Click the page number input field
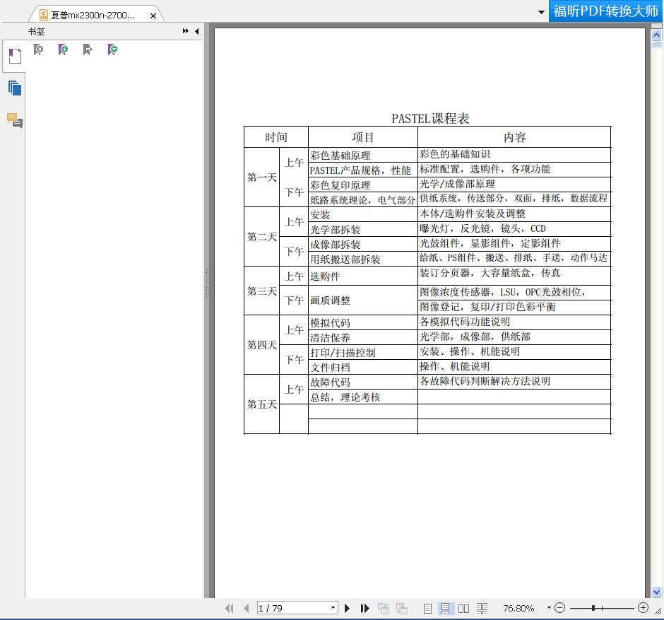 (x=293, y=608)
